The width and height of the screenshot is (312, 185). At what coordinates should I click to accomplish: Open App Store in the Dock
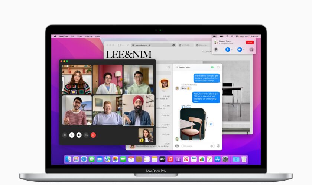[x=217, y=159]
